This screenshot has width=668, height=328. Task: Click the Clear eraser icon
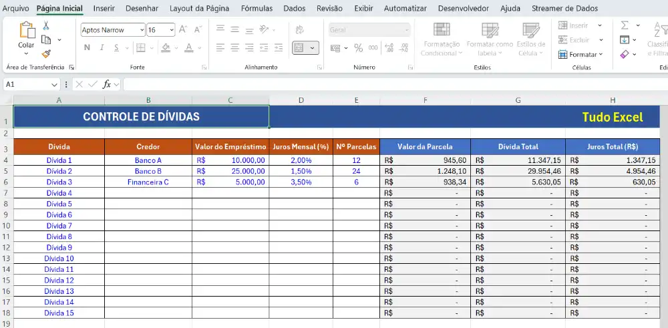(625, 54)
